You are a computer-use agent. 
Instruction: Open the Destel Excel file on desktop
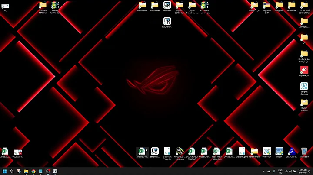[5, 152]
